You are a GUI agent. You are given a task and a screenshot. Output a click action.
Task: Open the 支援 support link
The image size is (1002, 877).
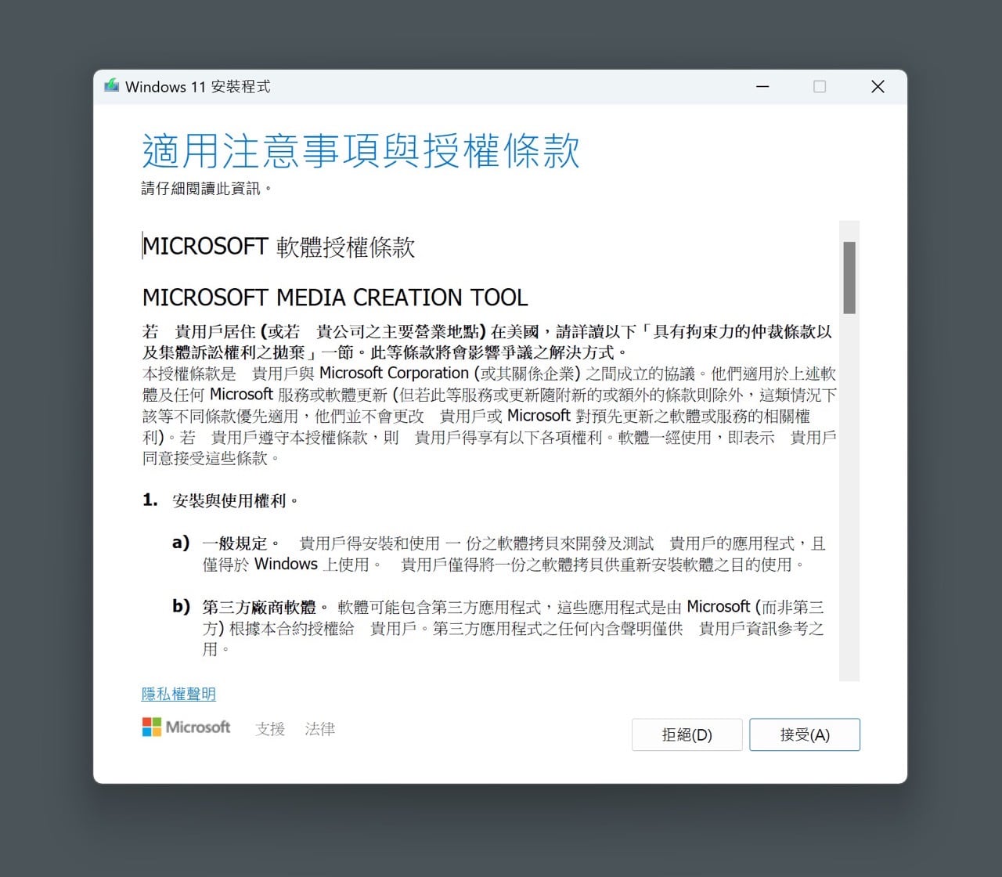(x=270, y=729)
